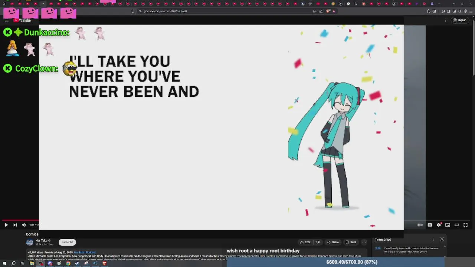Enter fullscreen mode
This screenshot has width=475, height=267.
466,225
